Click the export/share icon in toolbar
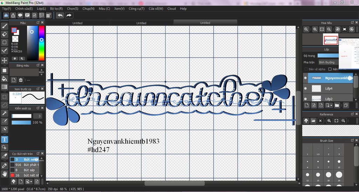This screenshot has height=192, width=359. coord(13,15)
